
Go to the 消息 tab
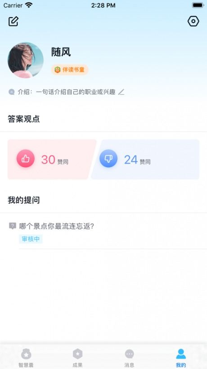coord(129,358)
